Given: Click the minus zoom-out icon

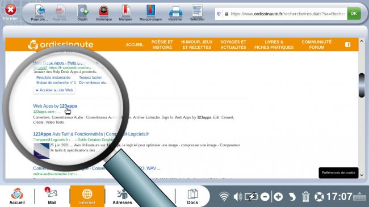Looking at the screenshot, I should pyautogui.click(x=265, y=197).
